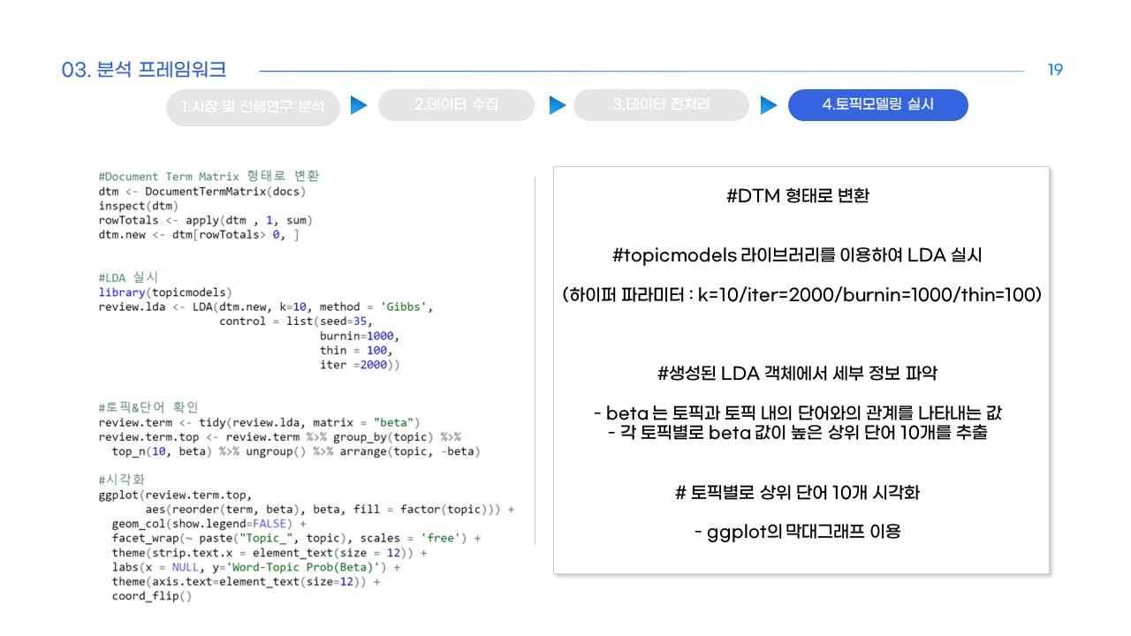Select the '3.데이터 전처리' step
The image size is (1131, 636).
pyautogui.click(x=660, y=104)
